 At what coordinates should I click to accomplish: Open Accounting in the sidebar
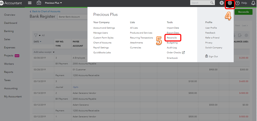(x=11, y=88)
